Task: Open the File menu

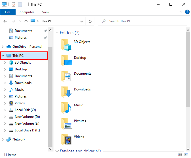Action: [8, 12]
